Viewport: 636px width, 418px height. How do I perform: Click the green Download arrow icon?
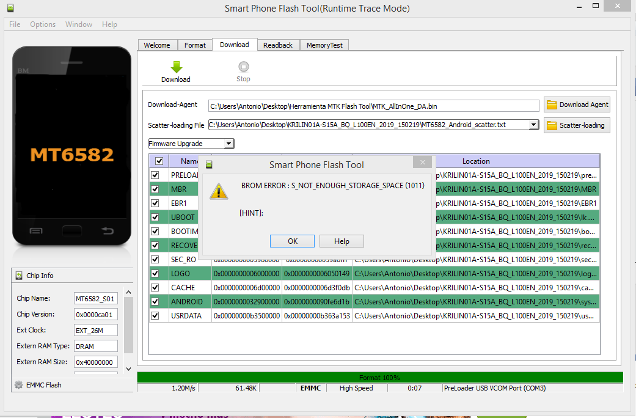pos(177,67)
